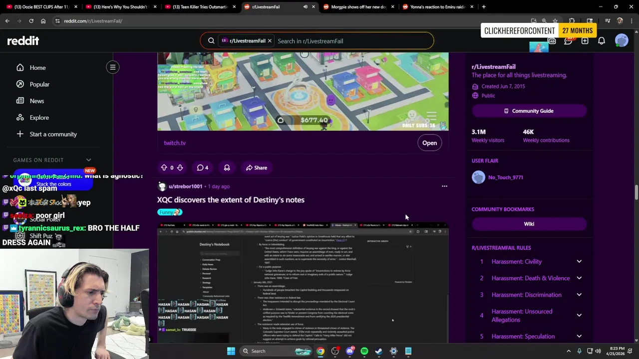Open the browser media controls icon
The height and width of the screenshot is (359, 639).
[x=608, y=21]
